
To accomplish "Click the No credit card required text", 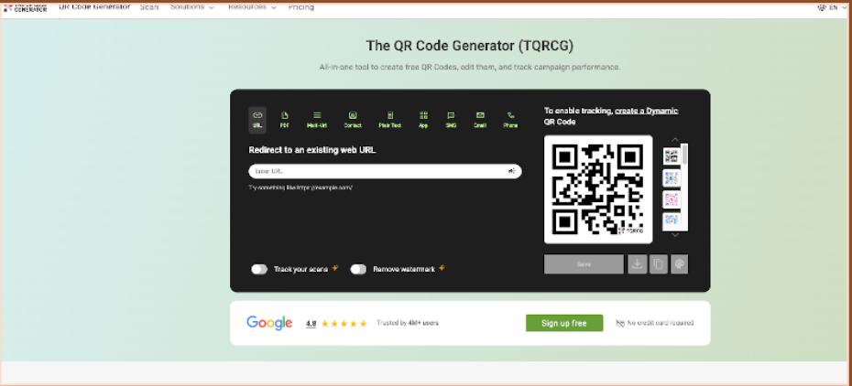I will pyautogui.click(x=661, y=323).
